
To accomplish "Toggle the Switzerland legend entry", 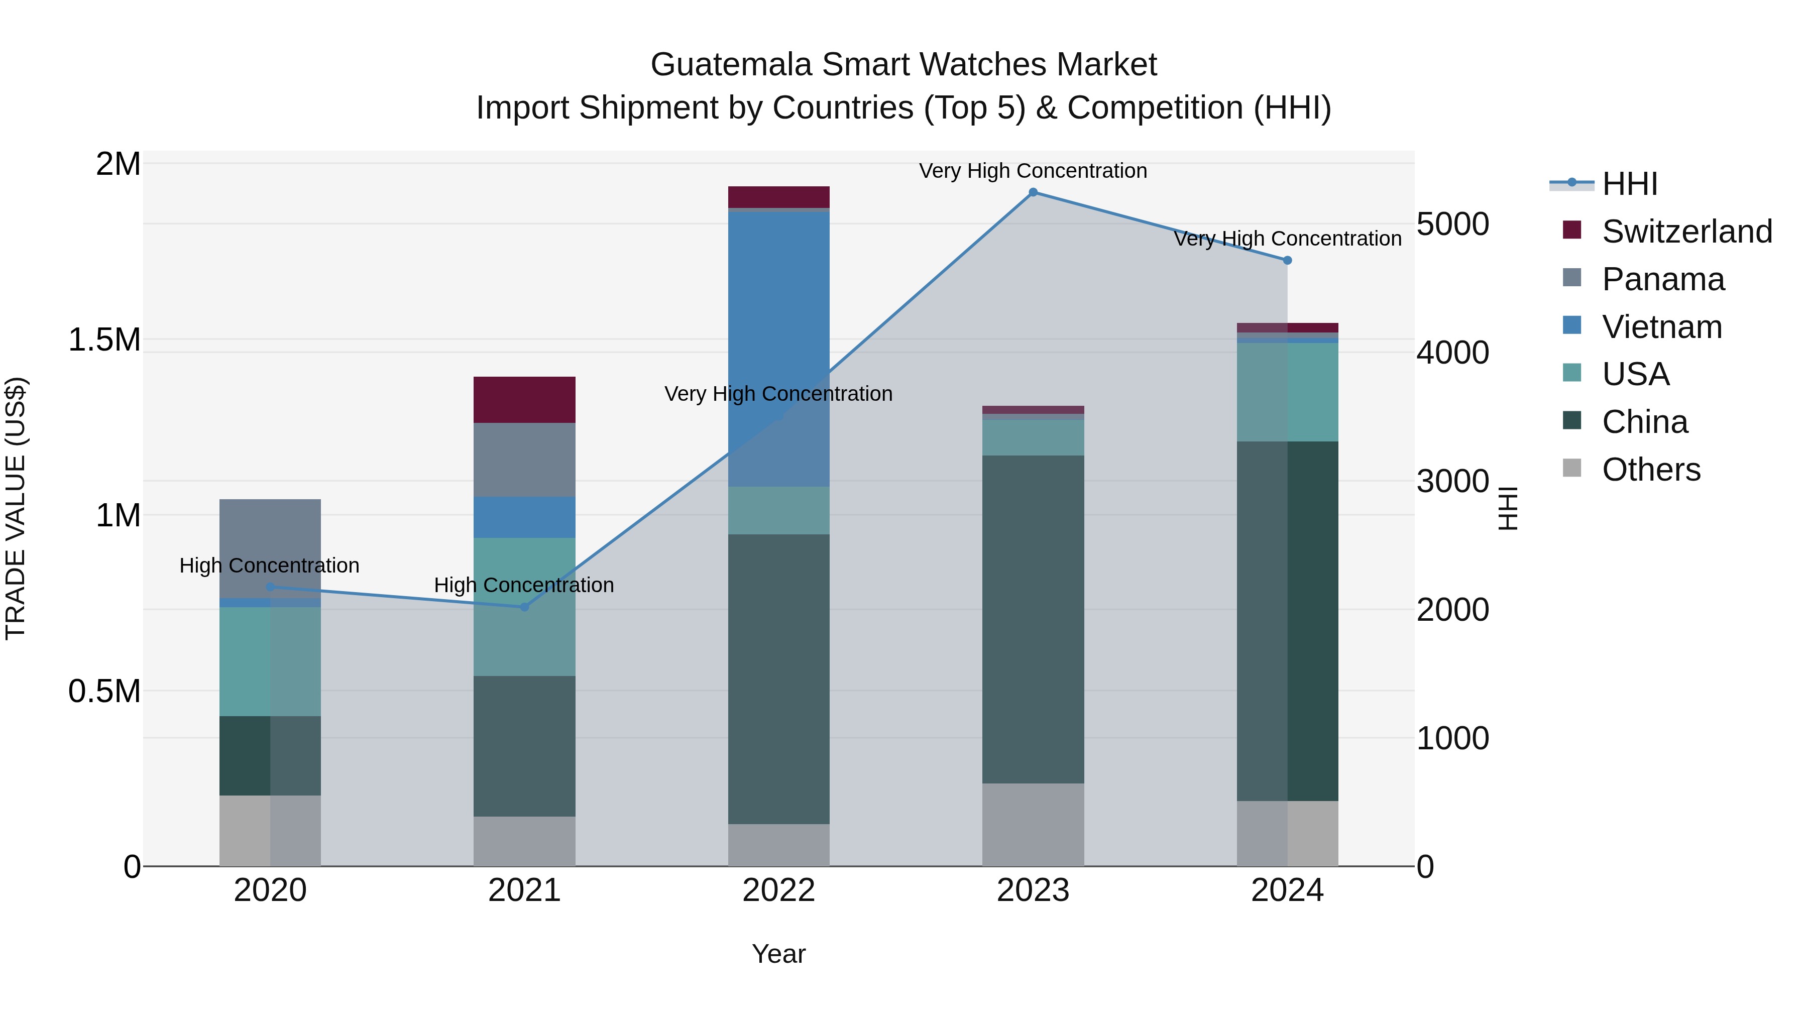I will tap(1667, 231).
